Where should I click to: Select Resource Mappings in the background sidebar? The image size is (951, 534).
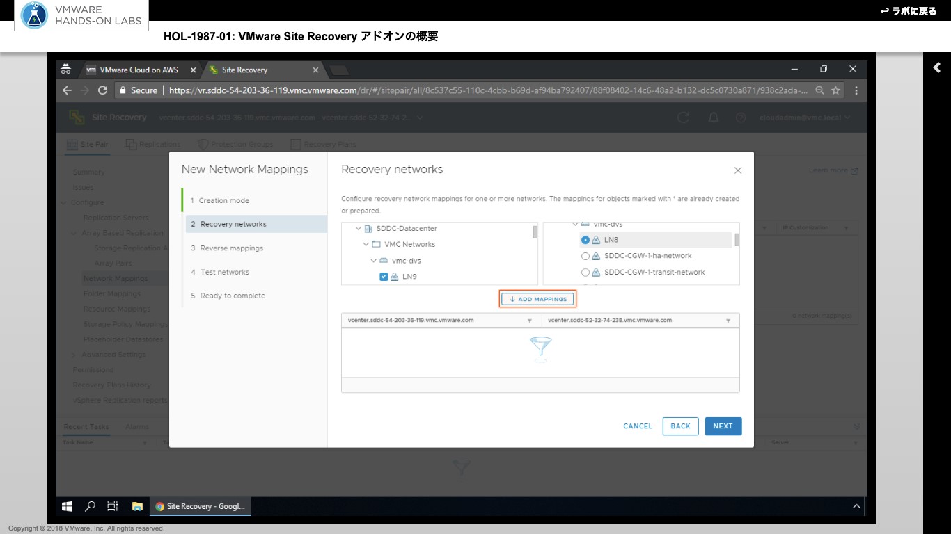116,309
